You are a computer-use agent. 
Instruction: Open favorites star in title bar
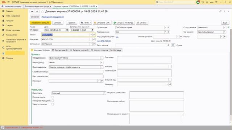click(207, 2)
